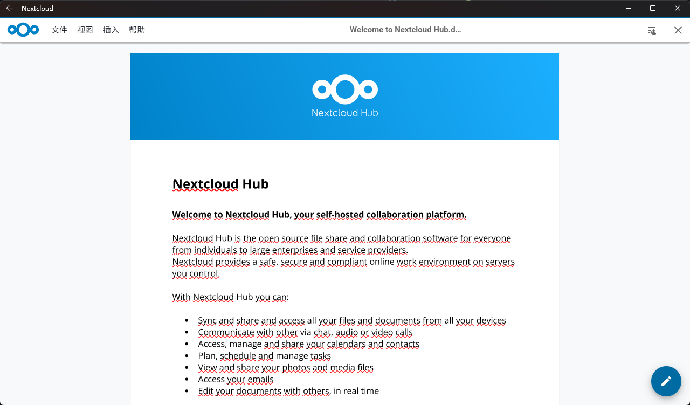This screenshot has height=405, width=690.
Task: Close the document with the X icon
Action: [x=678, y=30]
